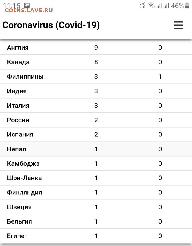Click the Coronavirus (Covid-19) title

[51, 25]
